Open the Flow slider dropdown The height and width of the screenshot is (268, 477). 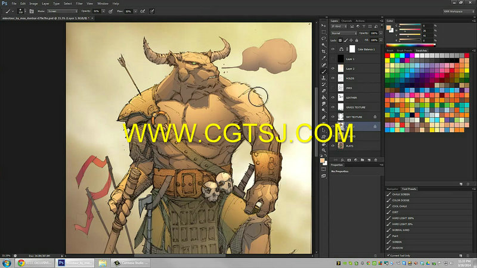click(x=135, y=11)
